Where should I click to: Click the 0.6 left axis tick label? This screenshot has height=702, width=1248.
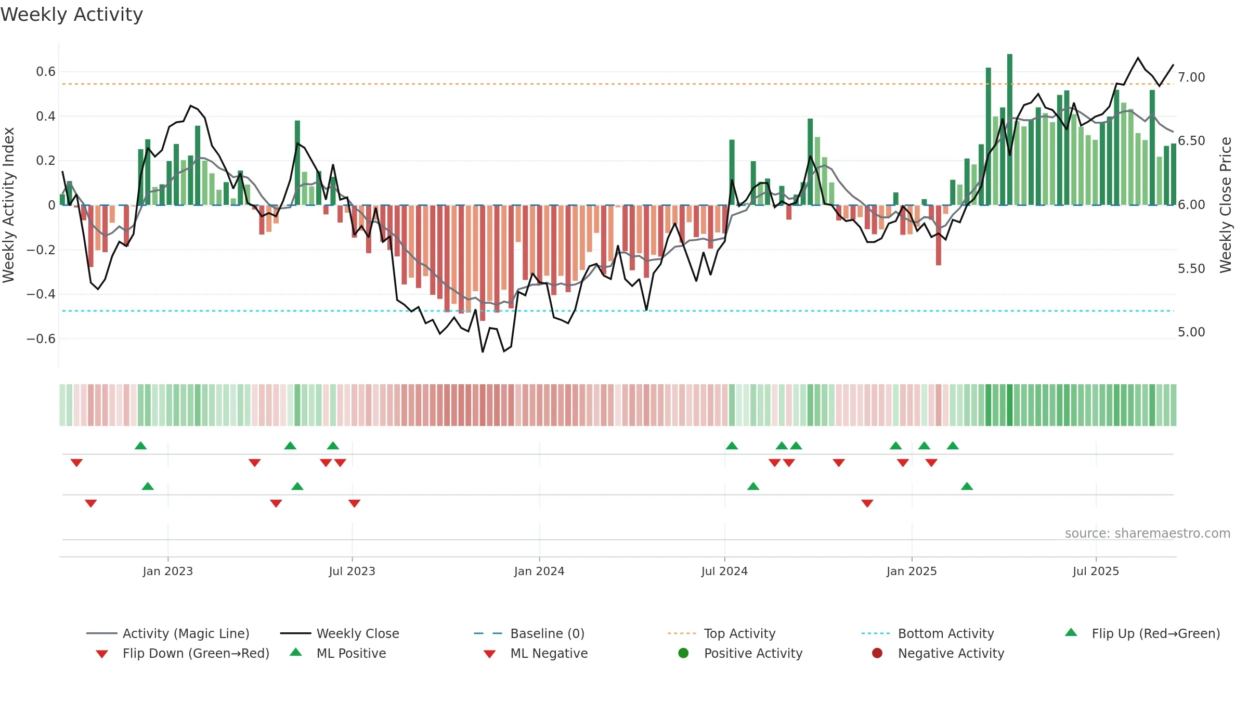pyautogui.click(x=46, y=72)
